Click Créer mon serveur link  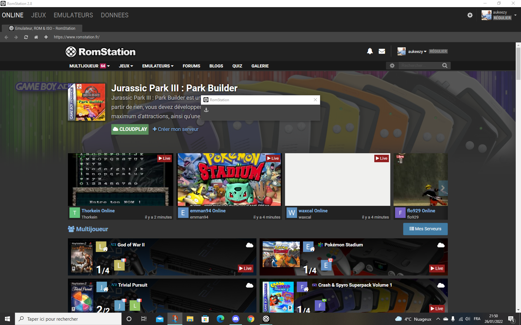(x=176, y=129)
